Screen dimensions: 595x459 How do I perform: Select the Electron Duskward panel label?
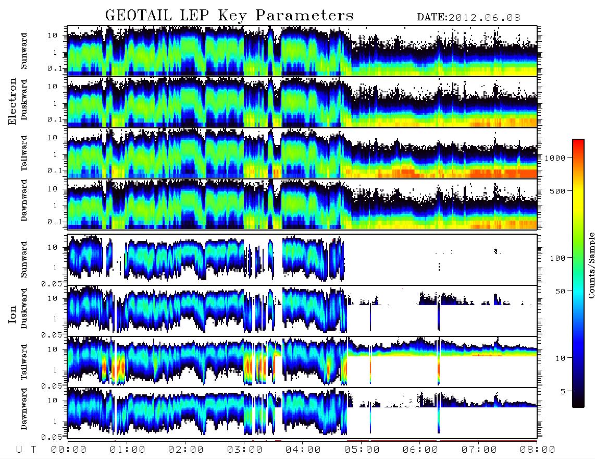click(24, 100)
